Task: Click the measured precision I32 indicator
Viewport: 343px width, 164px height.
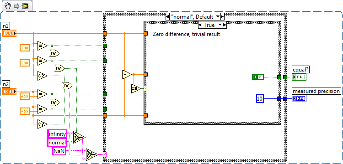Action: [299, 98]
